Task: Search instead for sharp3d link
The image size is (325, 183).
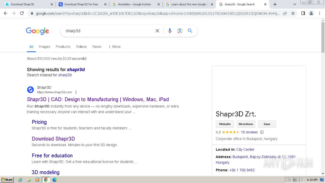Action: tap(65, 75)
